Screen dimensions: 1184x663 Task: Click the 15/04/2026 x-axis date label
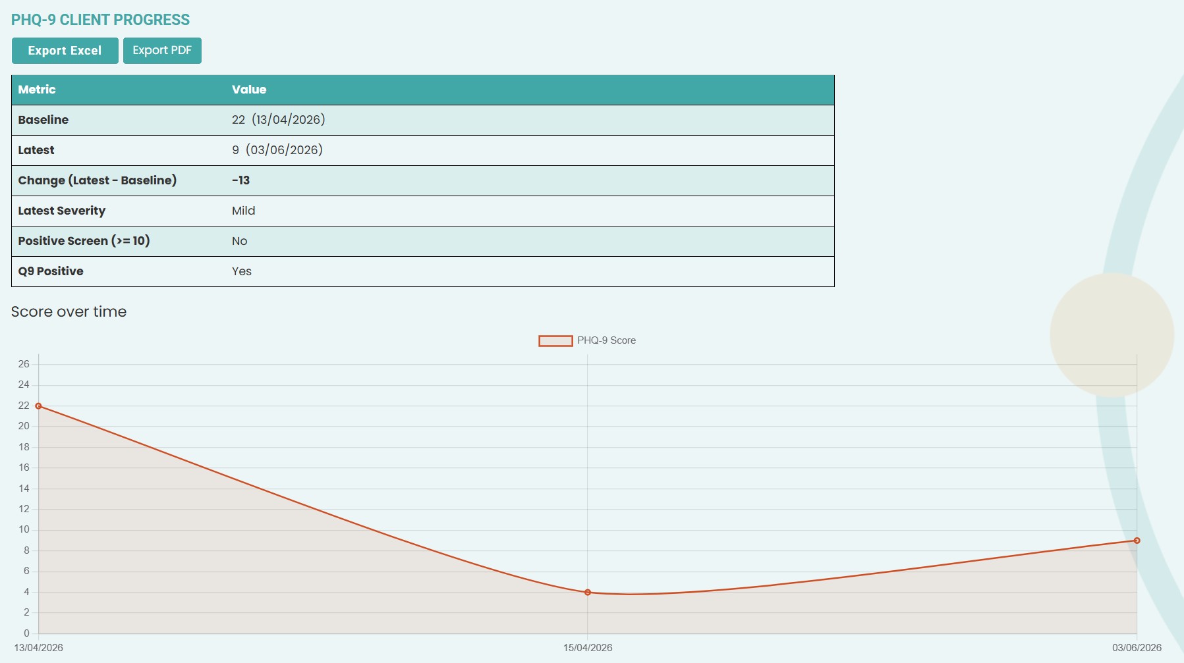pos(588,648)
